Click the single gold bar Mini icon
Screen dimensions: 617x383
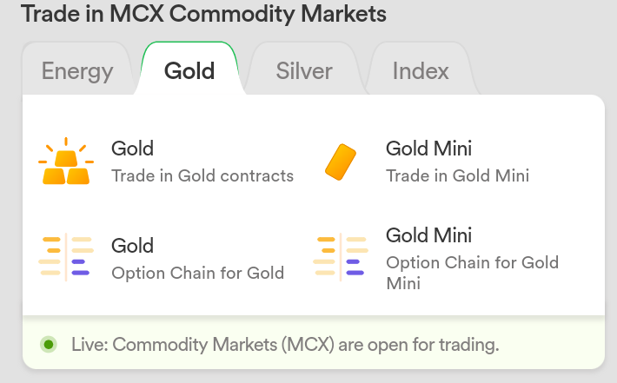click(341, 162)
